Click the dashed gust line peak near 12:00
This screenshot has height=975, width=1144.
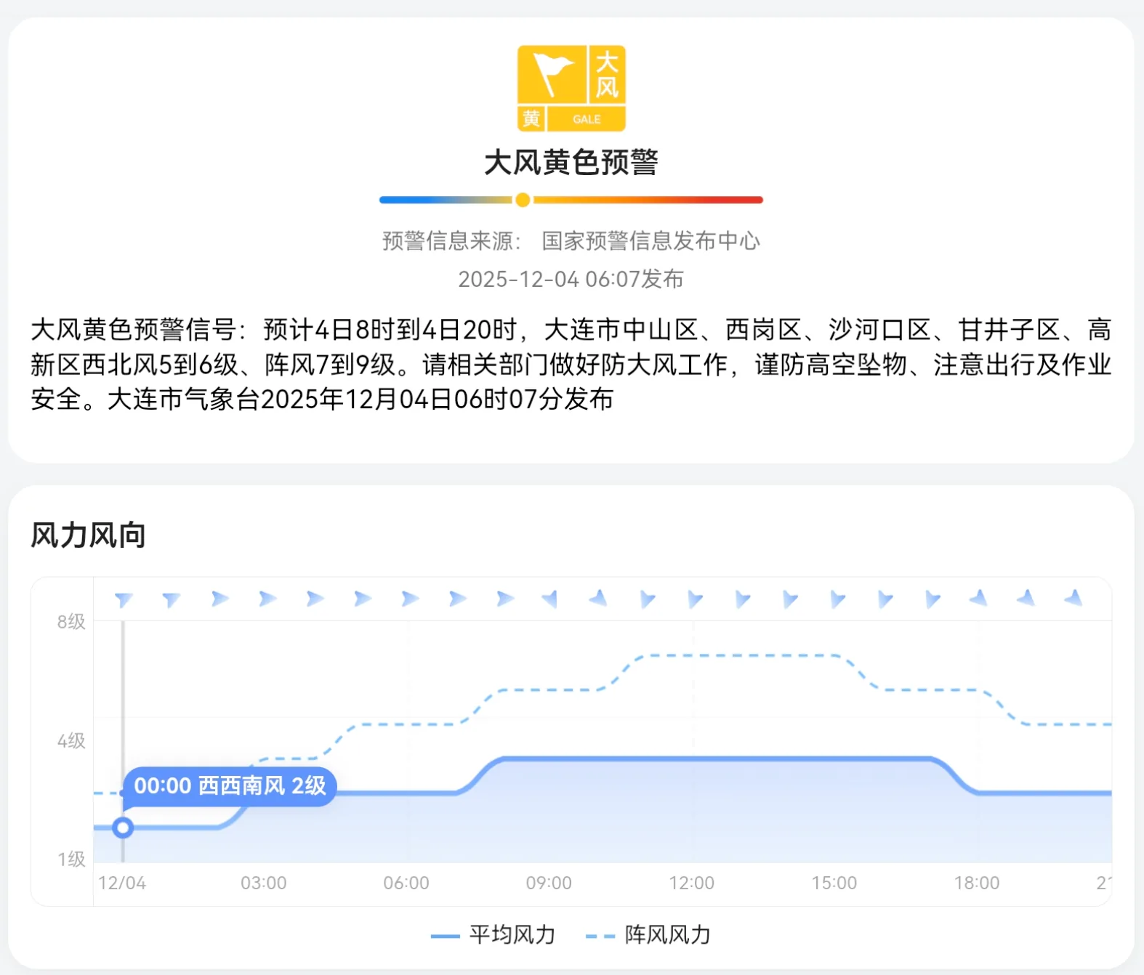coord(692,655)
